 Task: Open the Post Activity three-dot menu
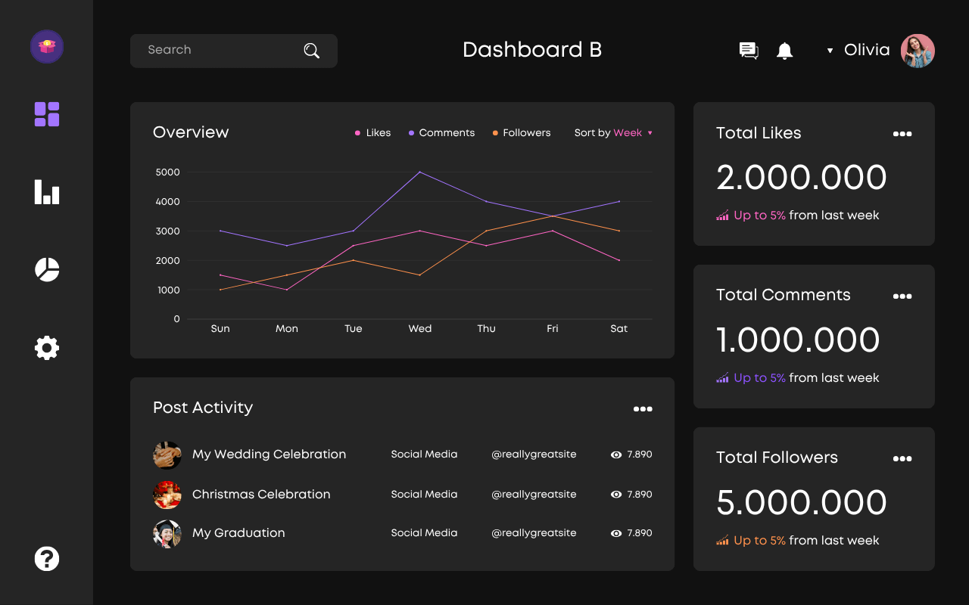[643, 409]
